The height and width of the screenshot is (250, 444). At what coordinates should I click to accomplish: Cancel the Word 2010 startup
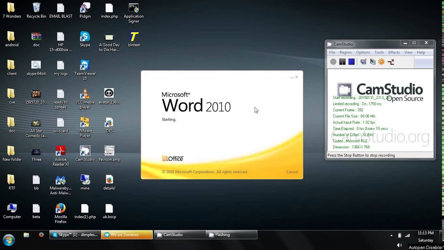[292, 172]
